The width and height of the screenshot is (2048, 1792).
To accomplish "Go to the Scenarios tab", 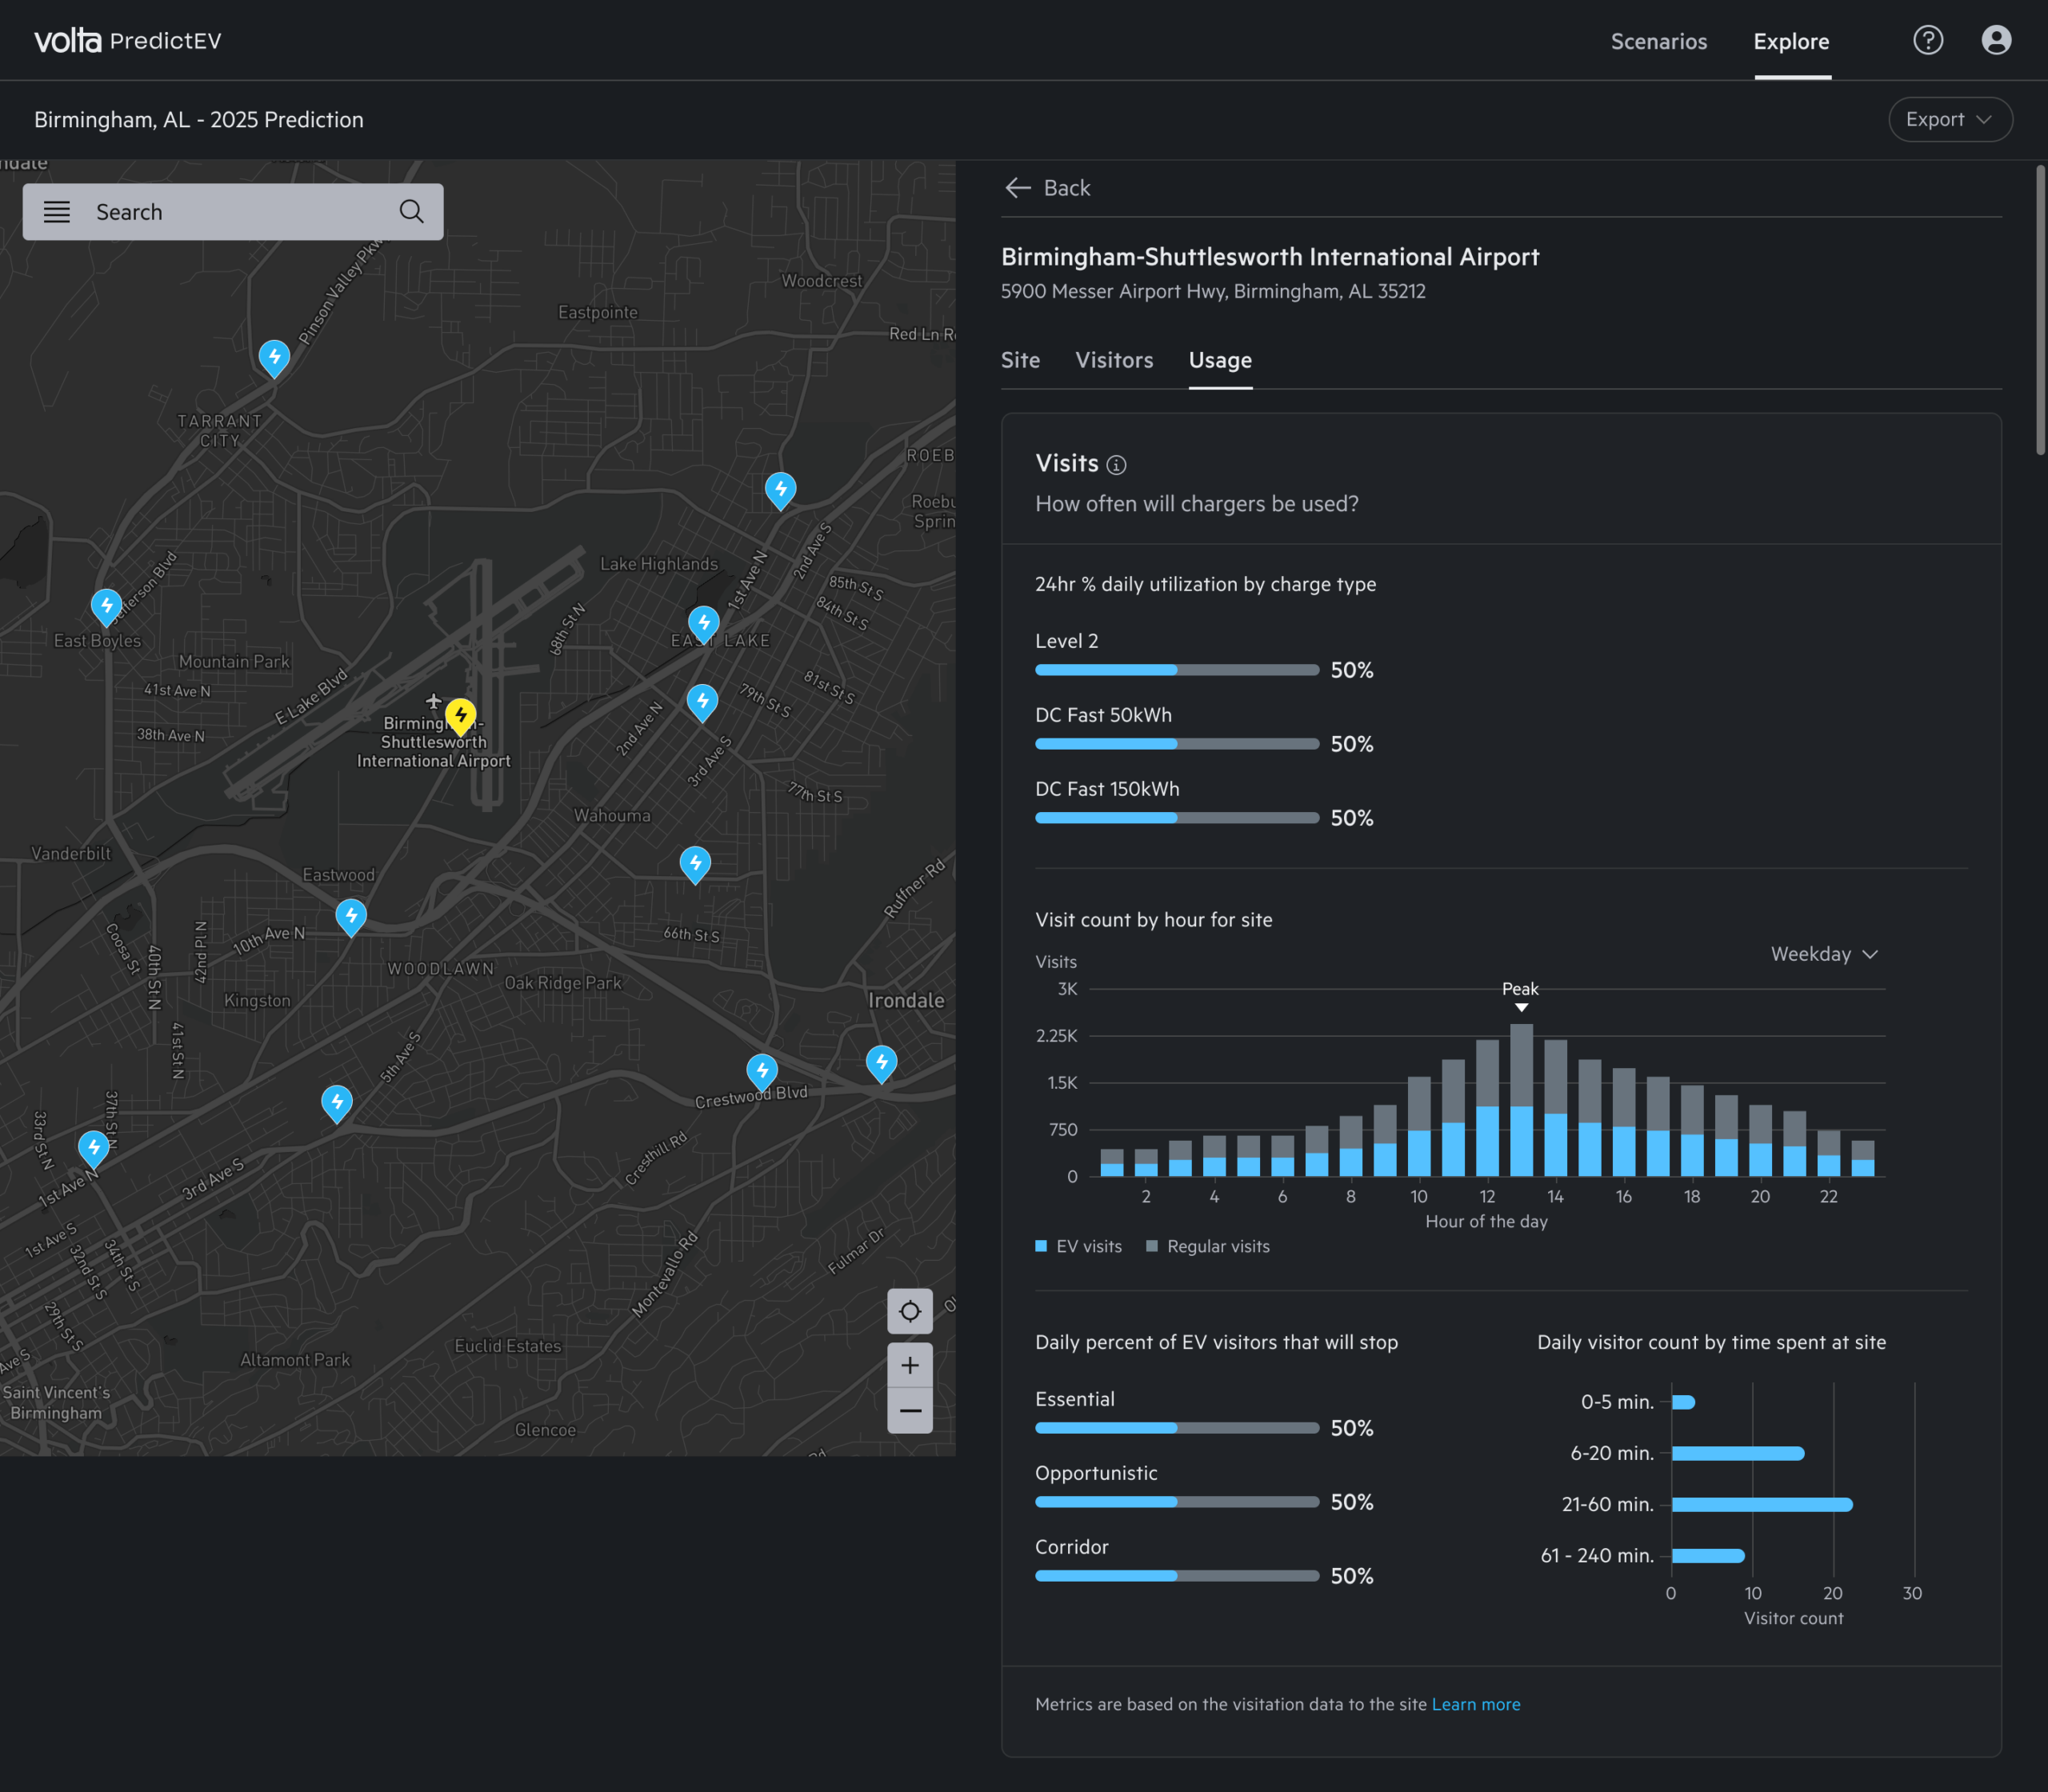I will tap(1659, 41).
